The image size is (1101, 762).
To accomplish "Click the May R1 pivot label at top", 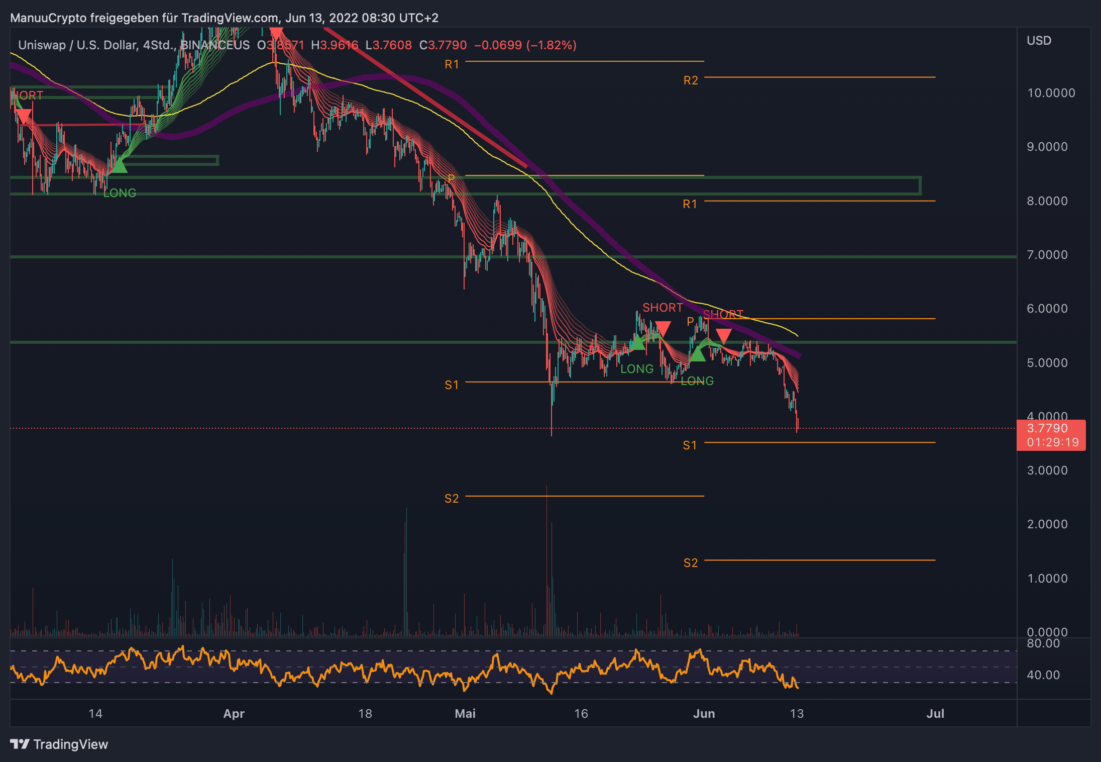I will point(452,64).
